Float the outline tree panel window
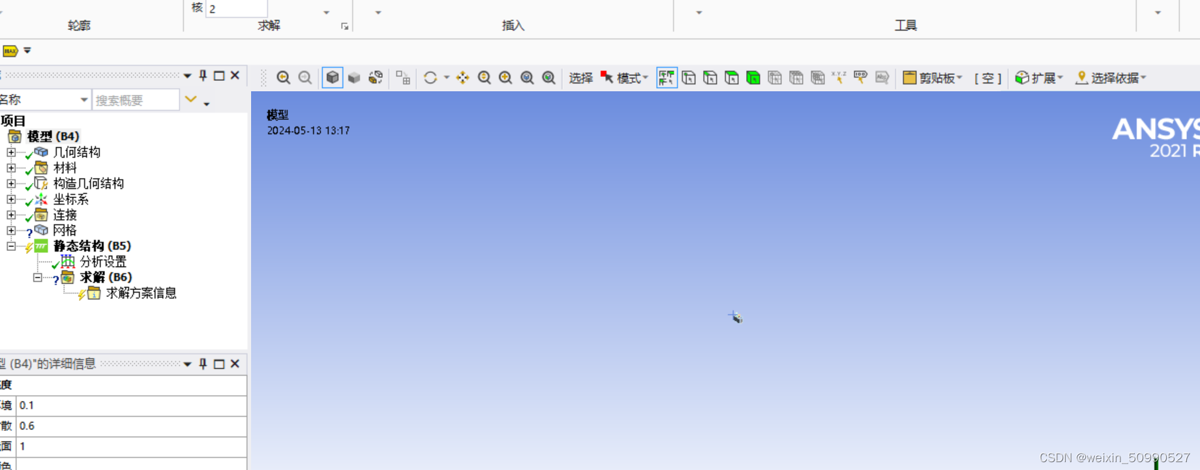 219,76
